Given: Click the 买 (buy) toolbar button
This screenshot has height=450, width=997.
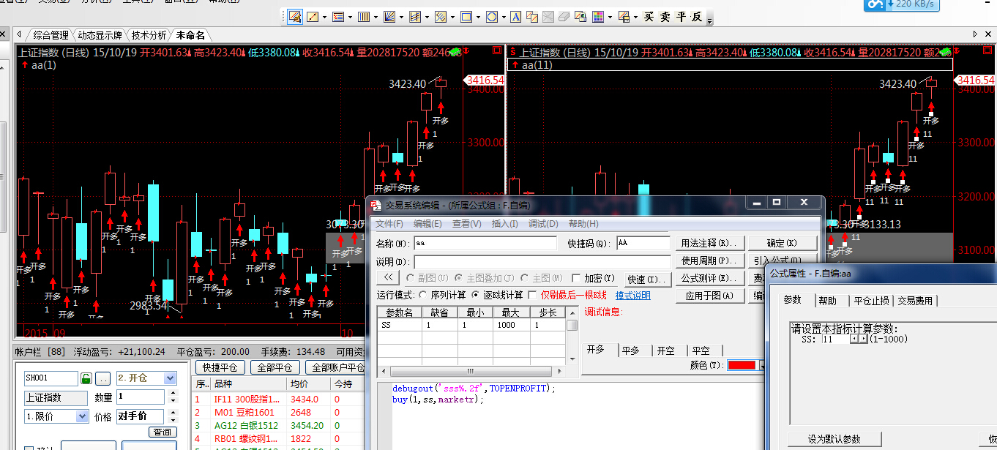Looking at the screenshot, I should (649, 16).
